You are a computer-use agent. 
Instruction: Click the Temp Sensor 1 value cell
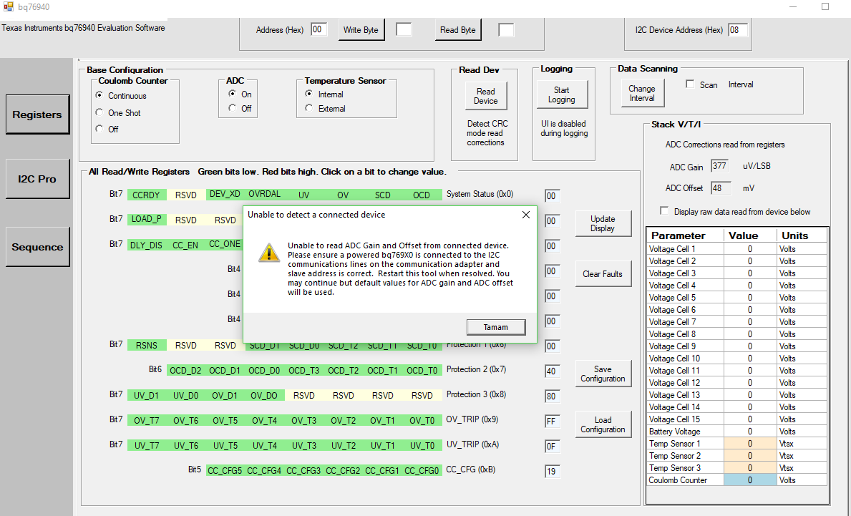750,443
